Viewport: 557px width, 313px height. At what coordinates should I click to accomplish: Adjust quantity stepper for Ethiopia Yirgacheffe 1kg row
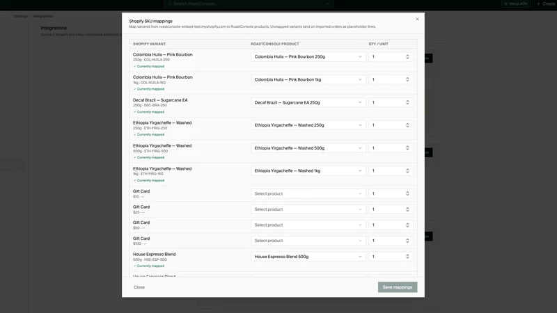[x=407, y=170]
